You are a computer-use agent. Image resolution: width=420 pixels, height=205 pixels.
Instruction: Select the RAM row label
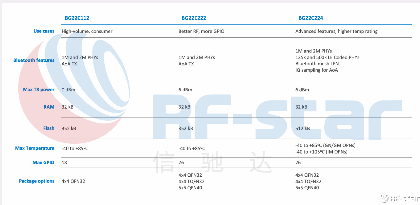[49, 107]
